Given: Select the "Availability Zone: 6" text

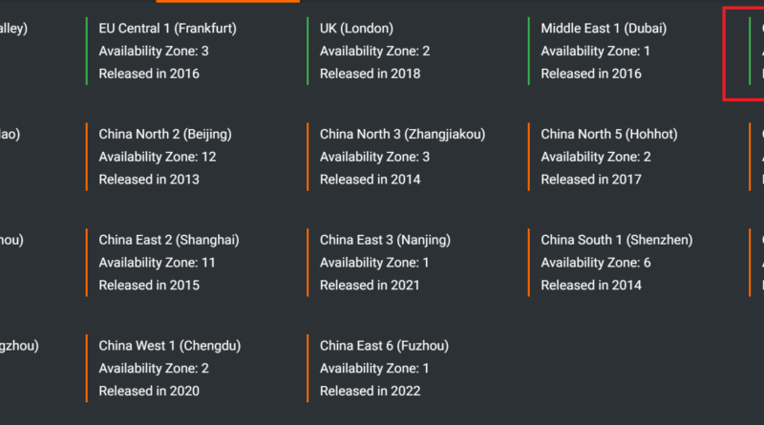Looking at the screenshot, I should (596, 263).
